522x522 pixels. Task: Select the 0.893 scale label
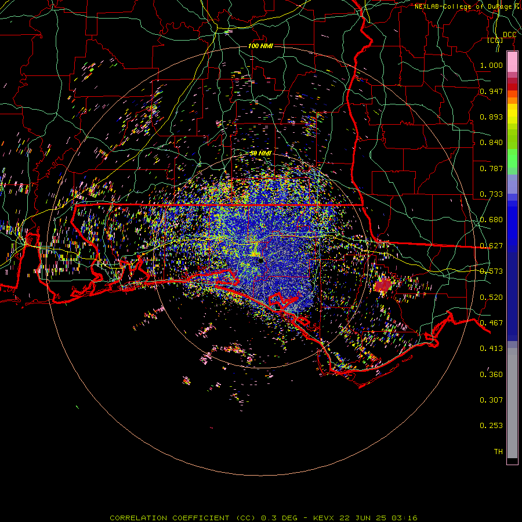click(491, 117)
